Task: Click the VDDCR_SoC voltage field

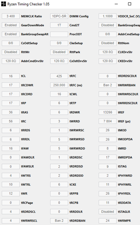Action: point(108,16)
